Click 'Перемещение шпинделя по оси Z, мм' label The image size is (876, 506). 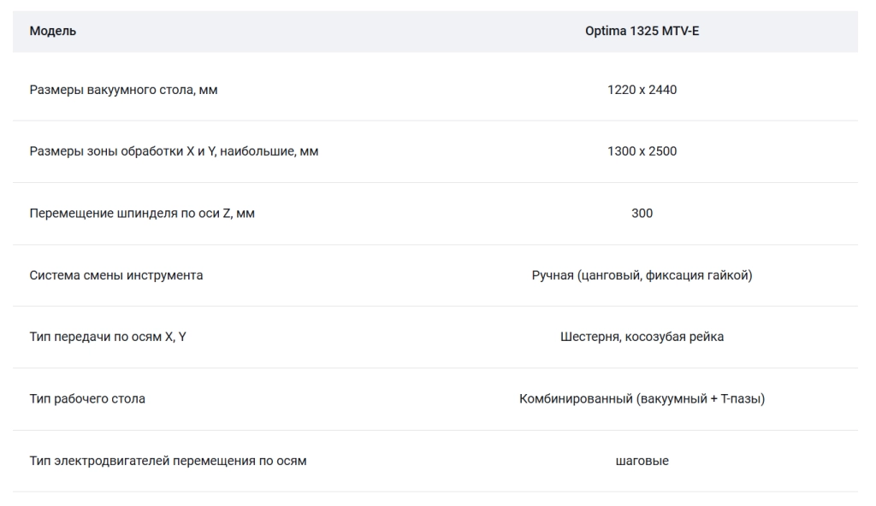click(142, 214)
